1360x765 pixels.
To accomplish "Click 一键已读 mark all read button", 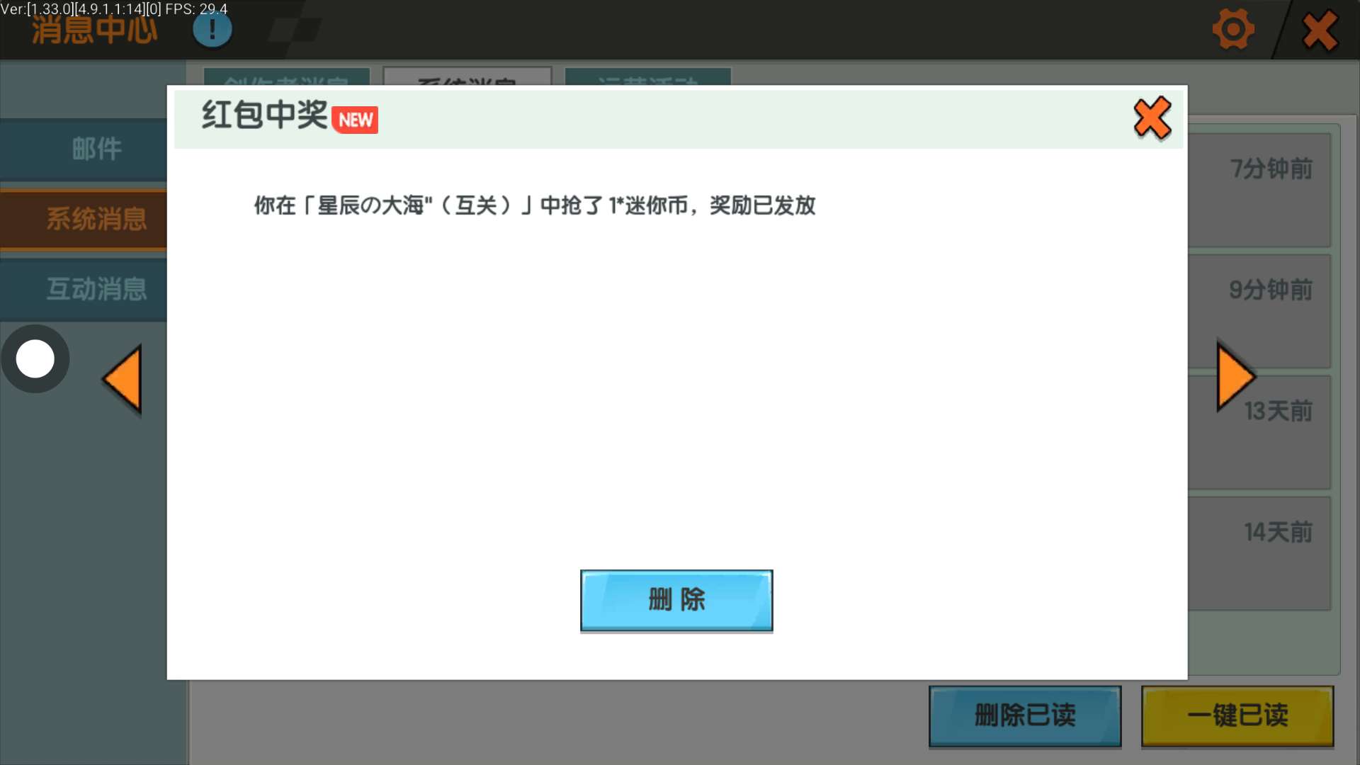I will (1237, 715).
